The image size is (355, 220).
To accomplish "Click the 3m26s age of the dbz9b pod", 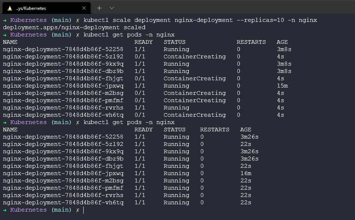I will (249, 159).
